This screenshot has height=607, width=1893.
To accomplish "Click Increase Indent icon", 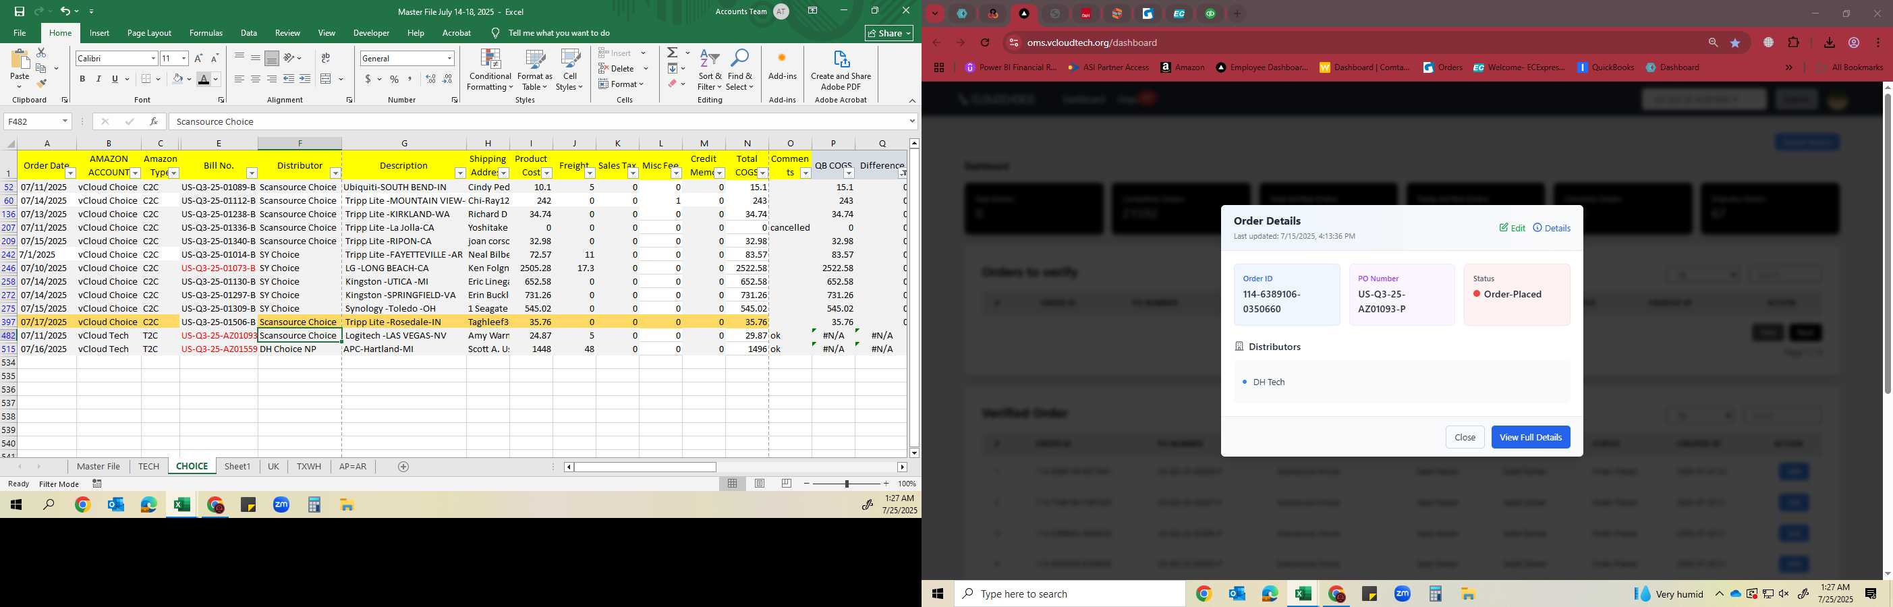I will [305, 79].
